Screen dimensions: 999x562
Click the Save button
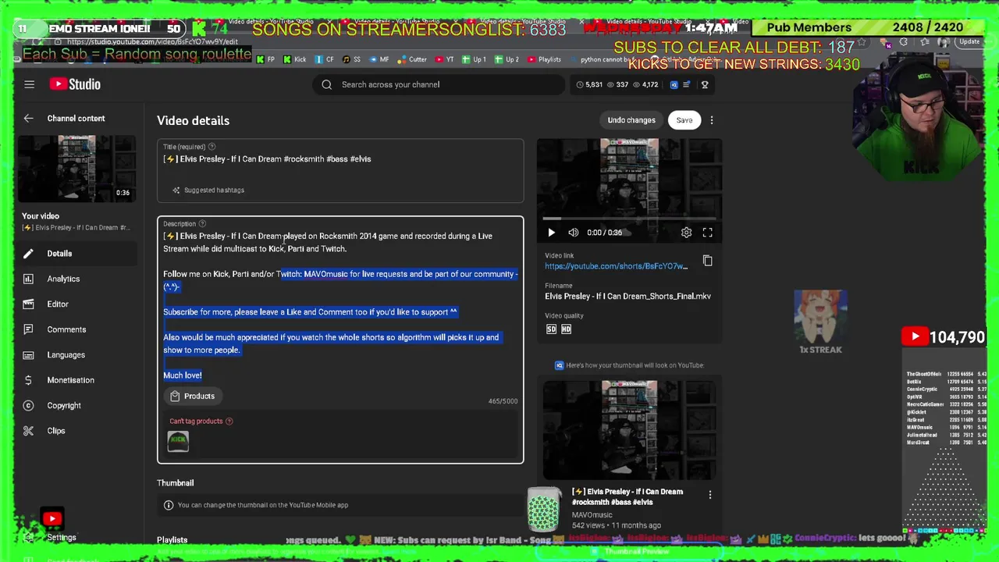tap(684, 120)
